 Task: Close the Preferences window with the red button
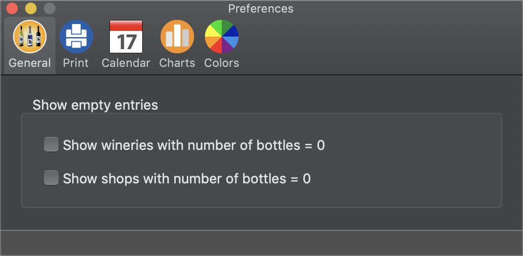click(x=12, y=8)
